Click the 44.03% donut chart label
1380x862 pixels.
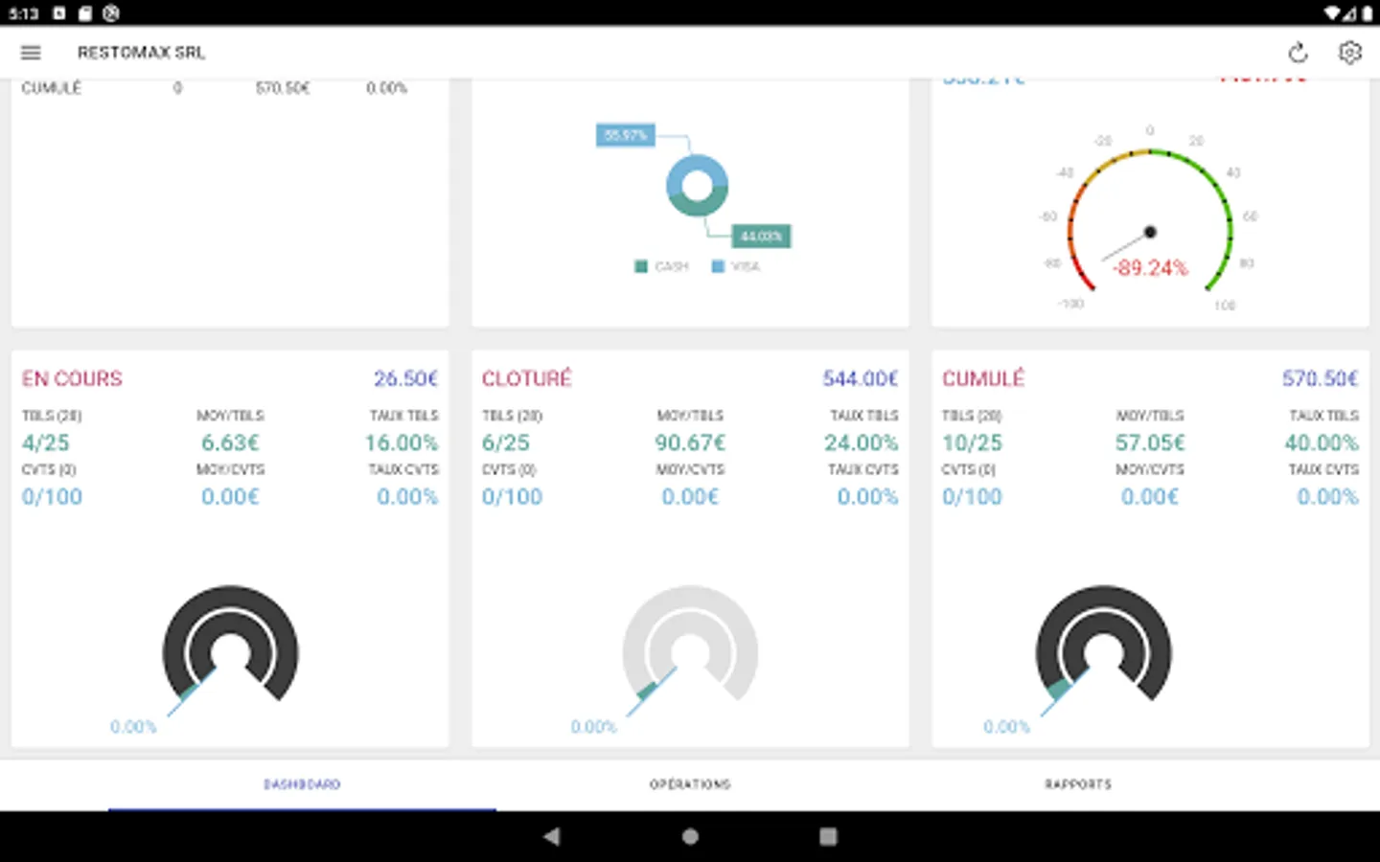(761, 236)
